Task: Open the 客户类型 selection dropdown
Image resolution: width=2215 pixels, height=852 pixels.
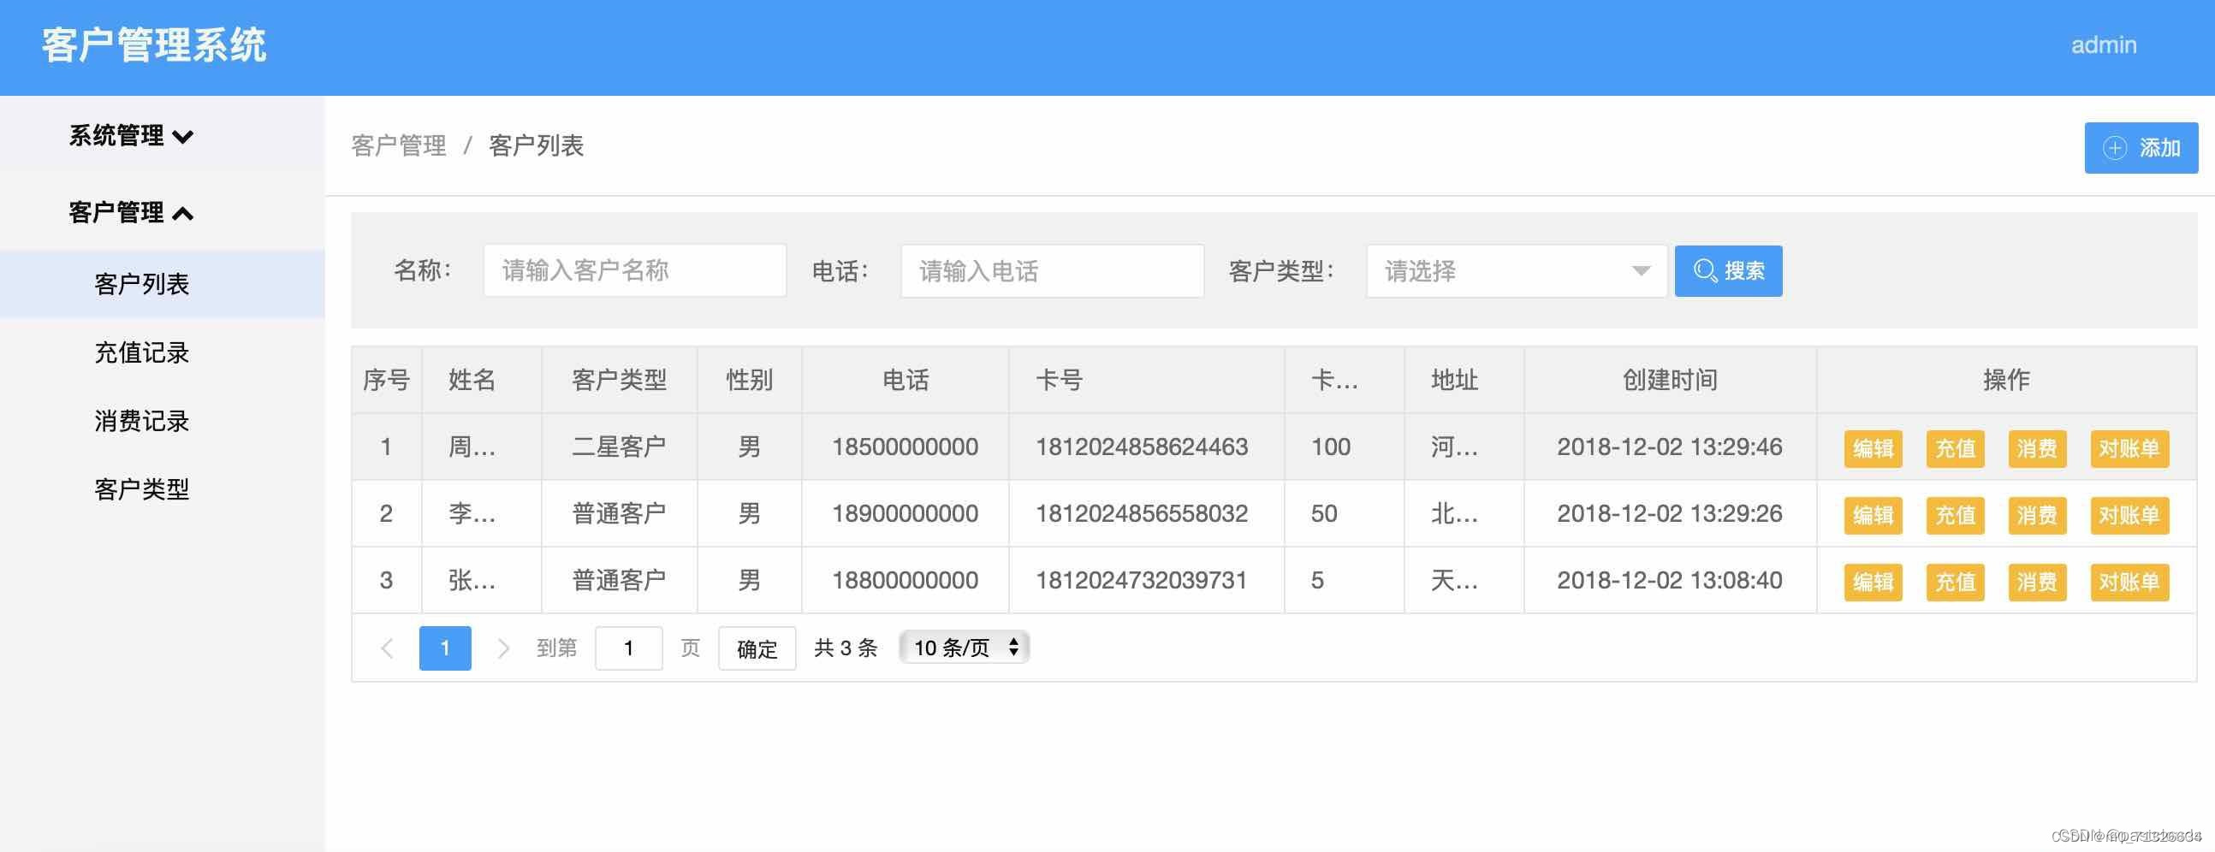Action: click(1516, 271)
